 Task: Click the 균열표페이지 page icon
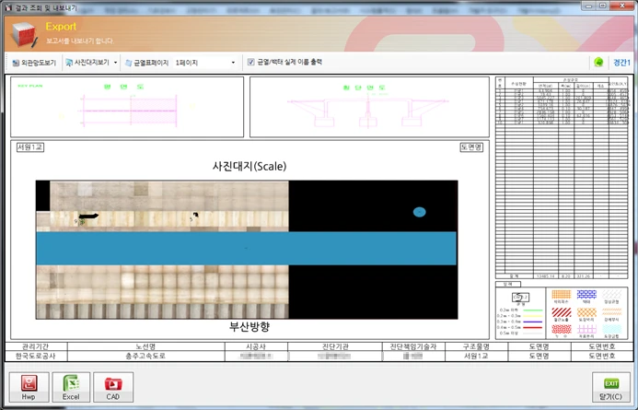coord(129,63)
